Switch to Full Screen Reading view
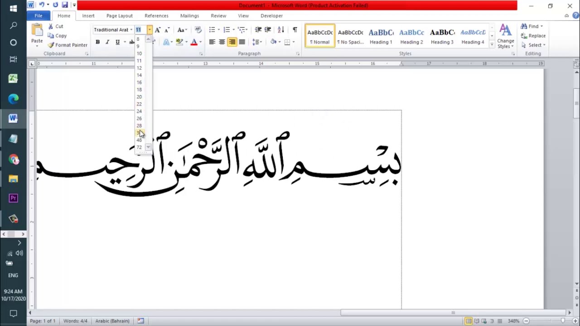 [x=476, y=321]
